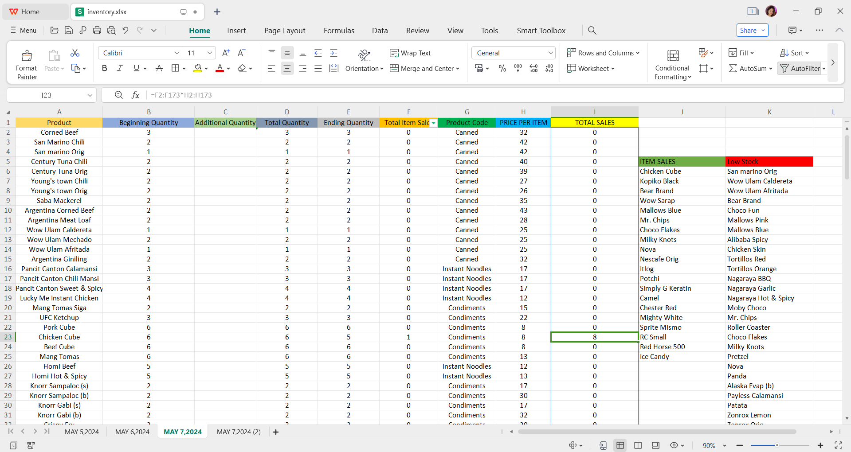Open the Data ribbon tab
The height and width of the screenshot is (452, 851).
pos(380,30)
